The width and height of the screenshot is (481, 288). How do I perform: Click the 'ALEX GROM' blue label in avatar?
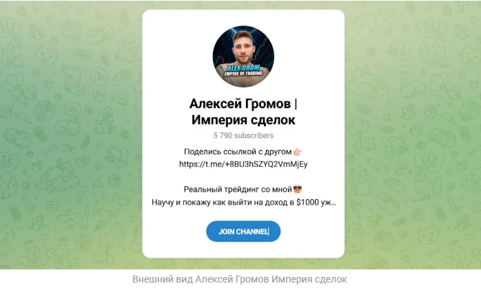243,68
